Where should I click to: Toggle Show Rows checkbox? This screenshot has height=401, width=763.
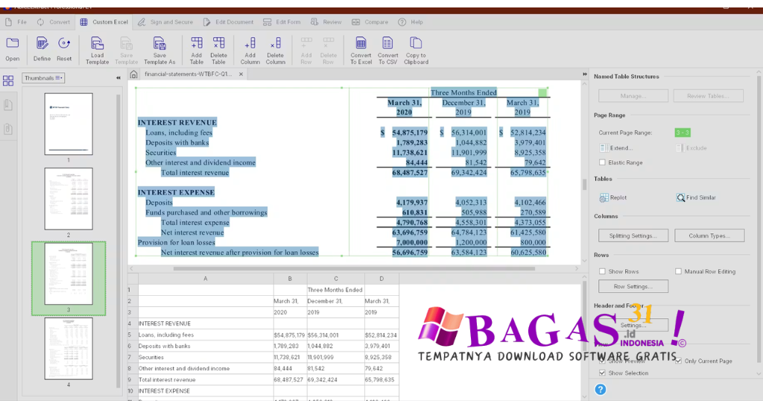click(602, 271)
